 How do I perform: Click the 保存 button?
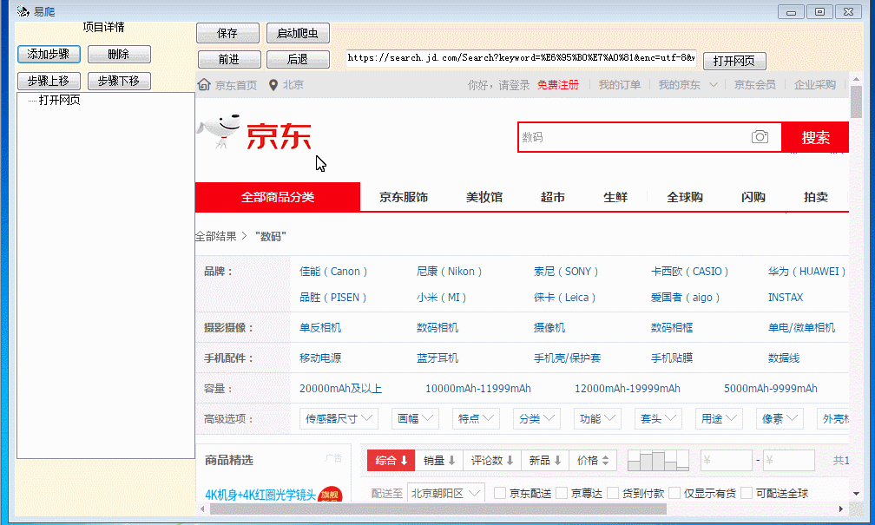(x=227, y=33)
